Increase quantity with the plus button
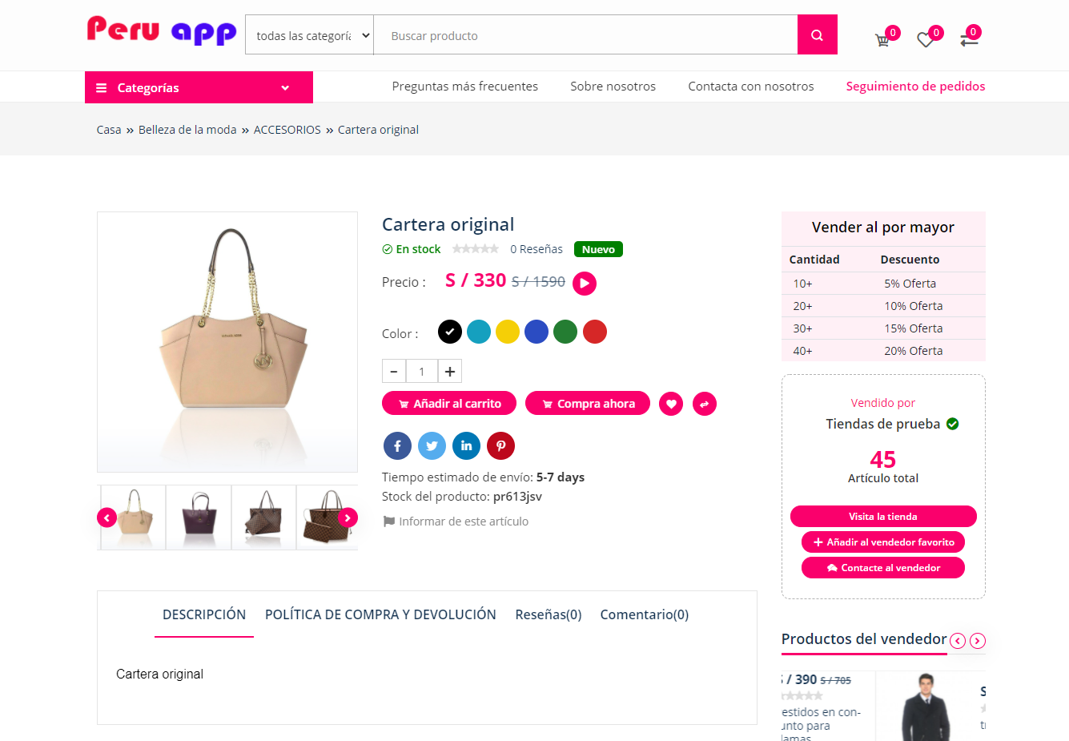The width and height of the screenshot is (1069, 741). click(x=450, y=372)
